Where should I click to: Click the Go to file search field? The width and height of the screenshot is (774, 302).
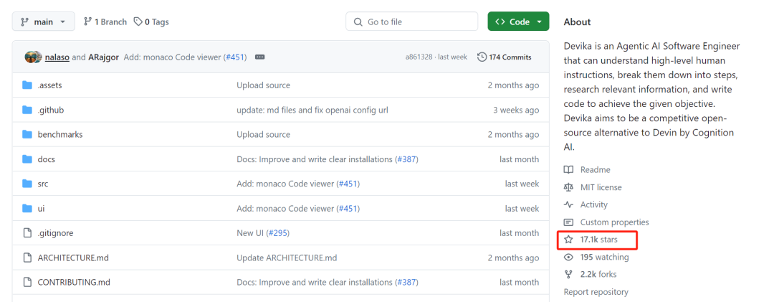point(411,22)
